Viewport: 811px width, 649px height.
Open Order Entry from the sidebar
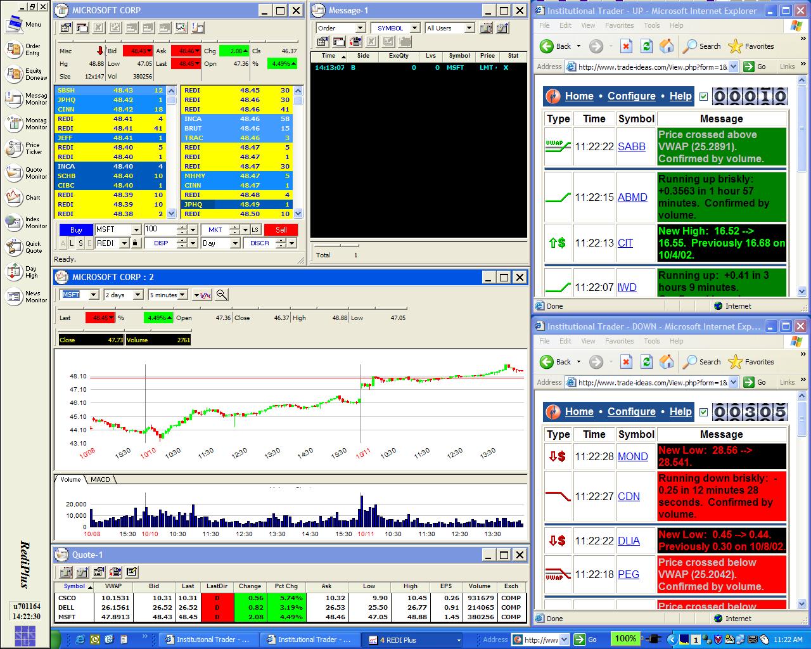pyautogui.click(x=14, y=49)
